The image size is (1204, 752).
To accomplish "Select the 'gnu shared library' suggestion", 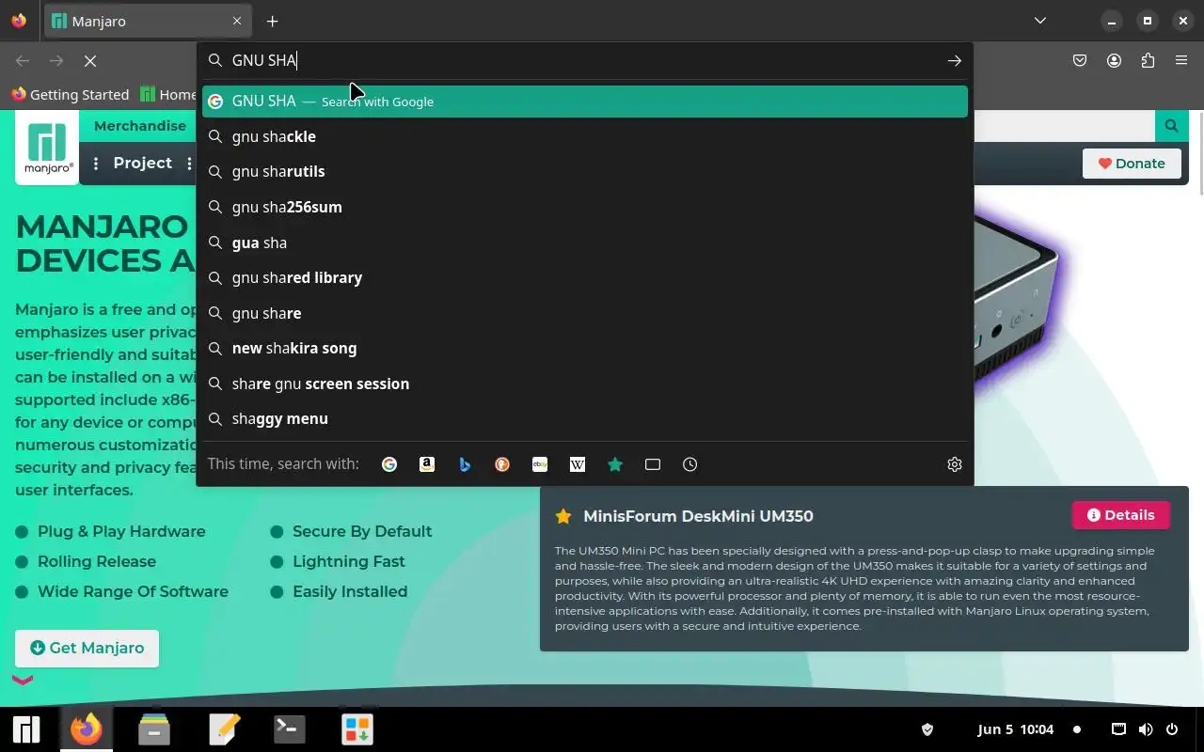I will (x=585, y=277).
